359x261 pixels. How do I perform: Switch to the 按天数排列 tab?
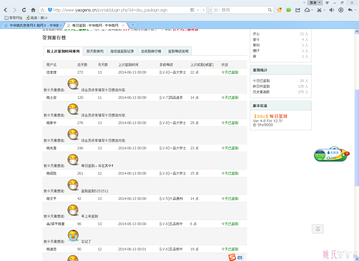pyautogui.click(x=95, y=51)
